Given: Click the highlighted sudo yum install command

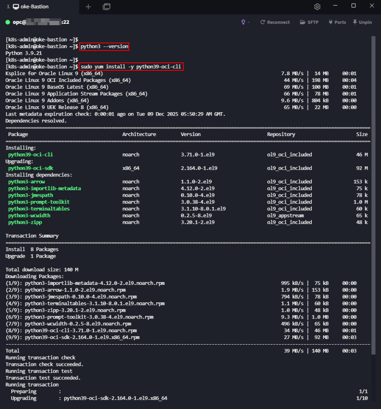Looking at the screenshot, I should point(131,67).
